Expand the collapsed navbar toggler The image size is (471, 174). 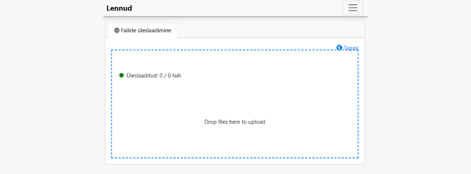coord(353,8)
